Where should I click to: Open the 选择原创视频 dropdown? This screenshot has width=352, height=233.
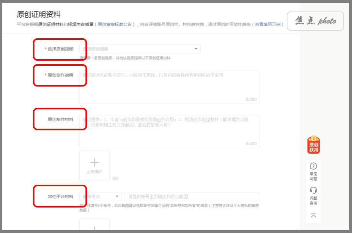pos(140,49)
